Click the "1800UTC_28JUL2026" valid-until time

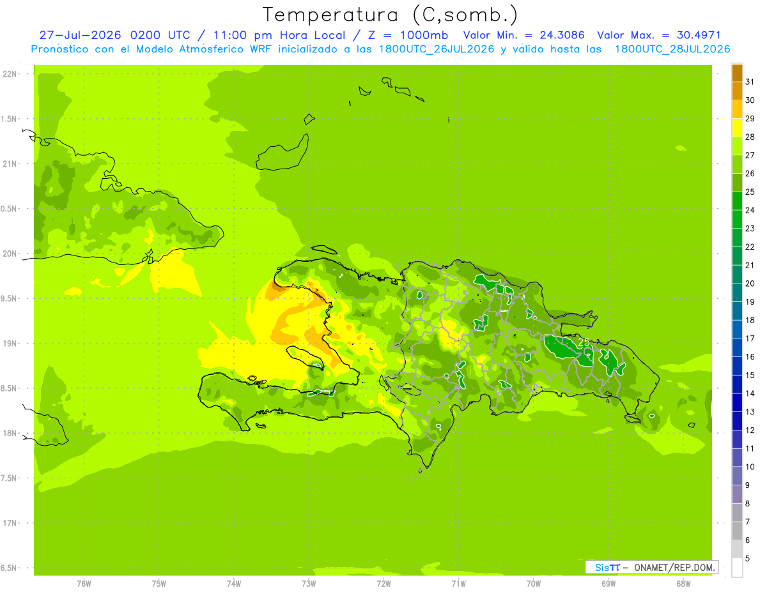(672, 49)
